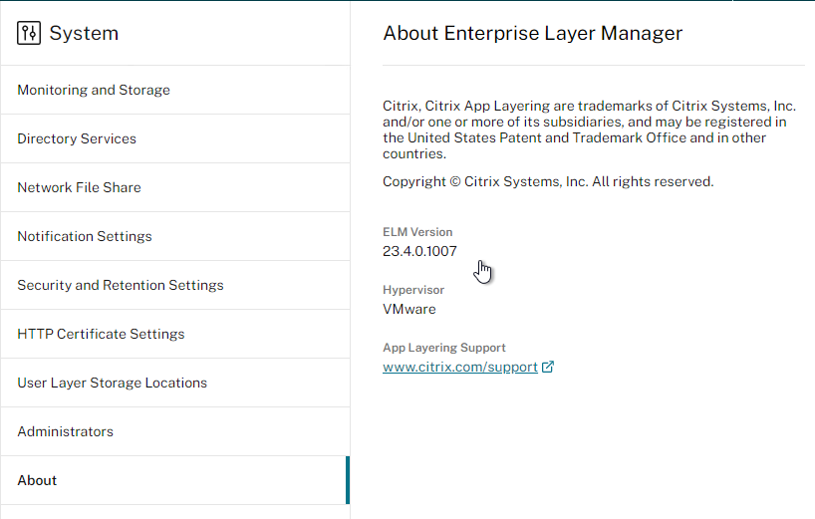The height and width of the screenshot is (519, 815).
Task: Click the ELM version number 23.4.0.1007
Action: tap(419, 251)
